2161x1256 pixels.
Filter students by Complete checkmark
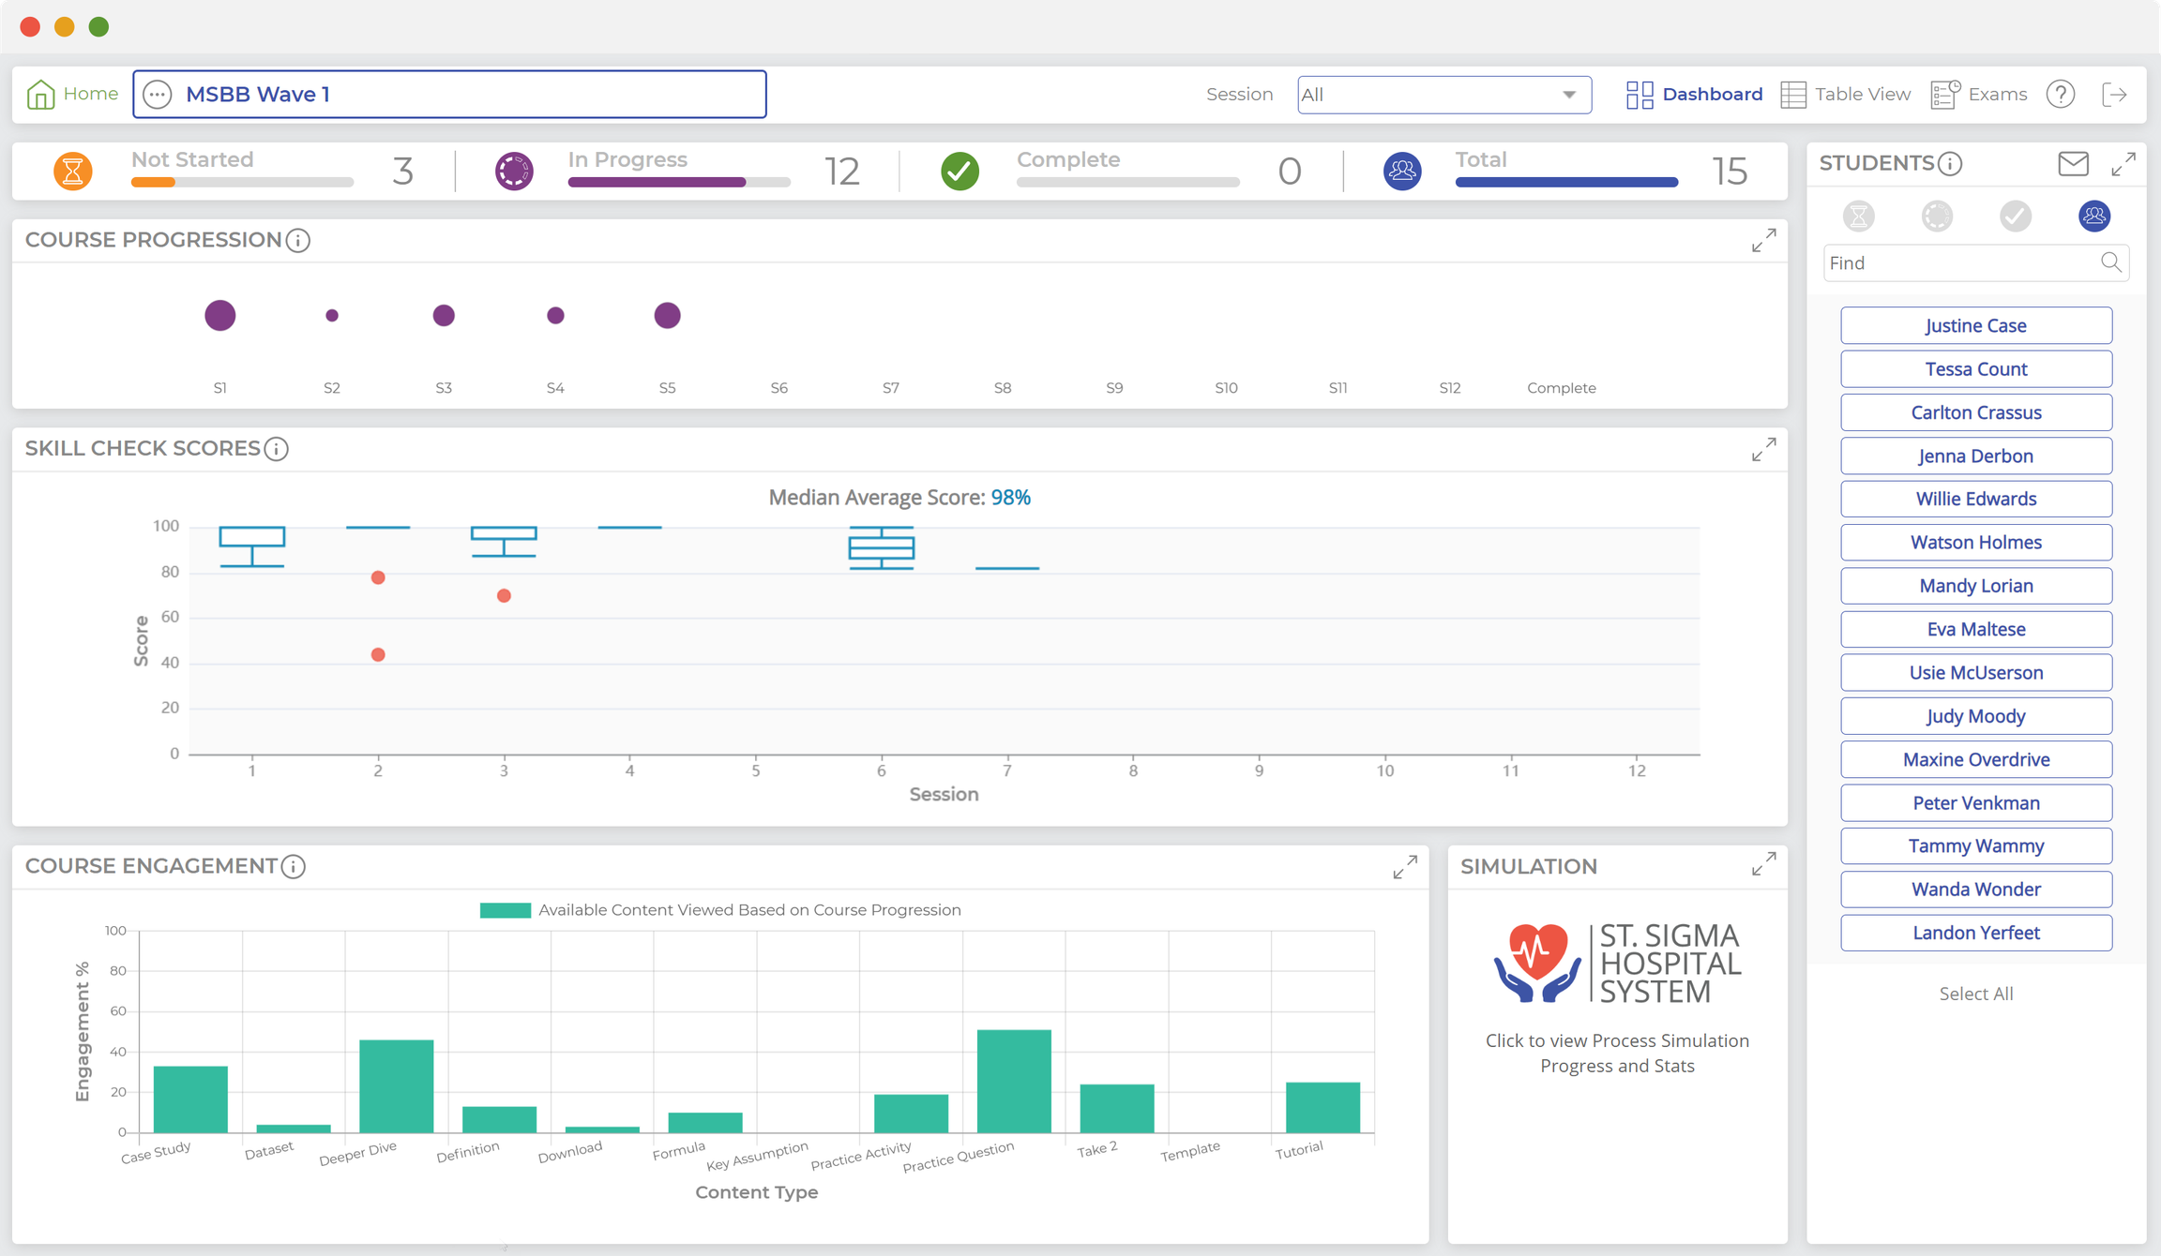[x=2015, y=217]
